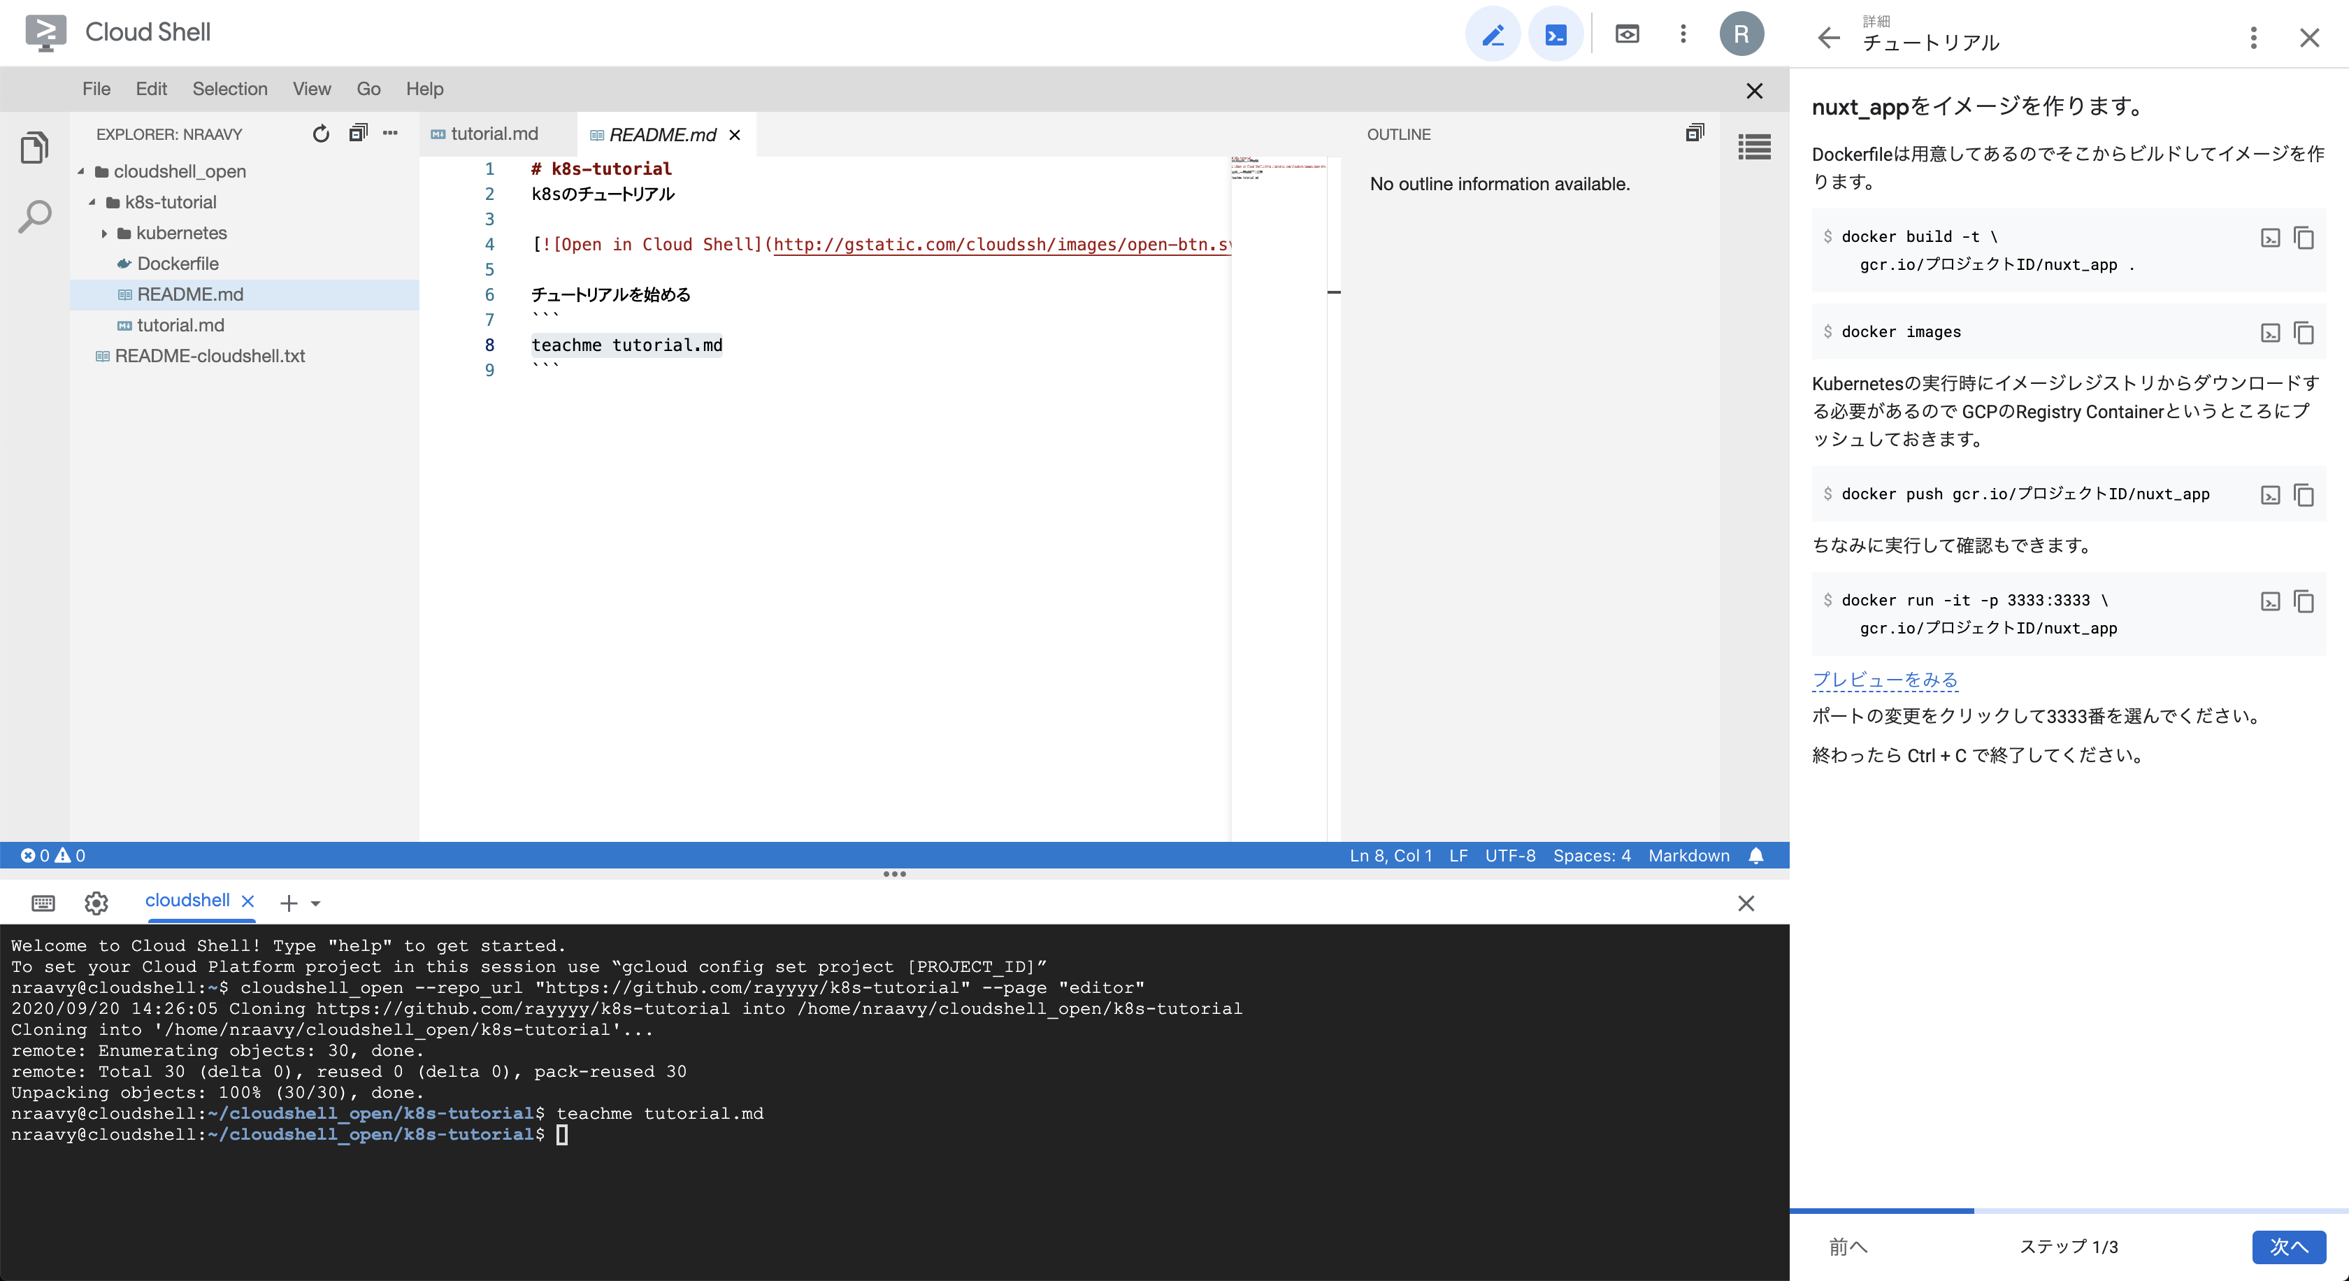Open the Edit menu
Viewport: 2349px width, 1281px height.
pos(150,88)
